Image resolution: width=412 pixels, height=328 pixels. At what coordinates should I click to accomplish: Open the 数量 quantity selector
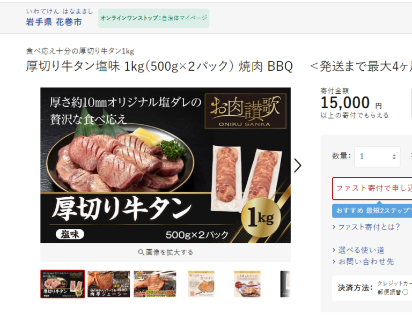(x=377, y=156)
